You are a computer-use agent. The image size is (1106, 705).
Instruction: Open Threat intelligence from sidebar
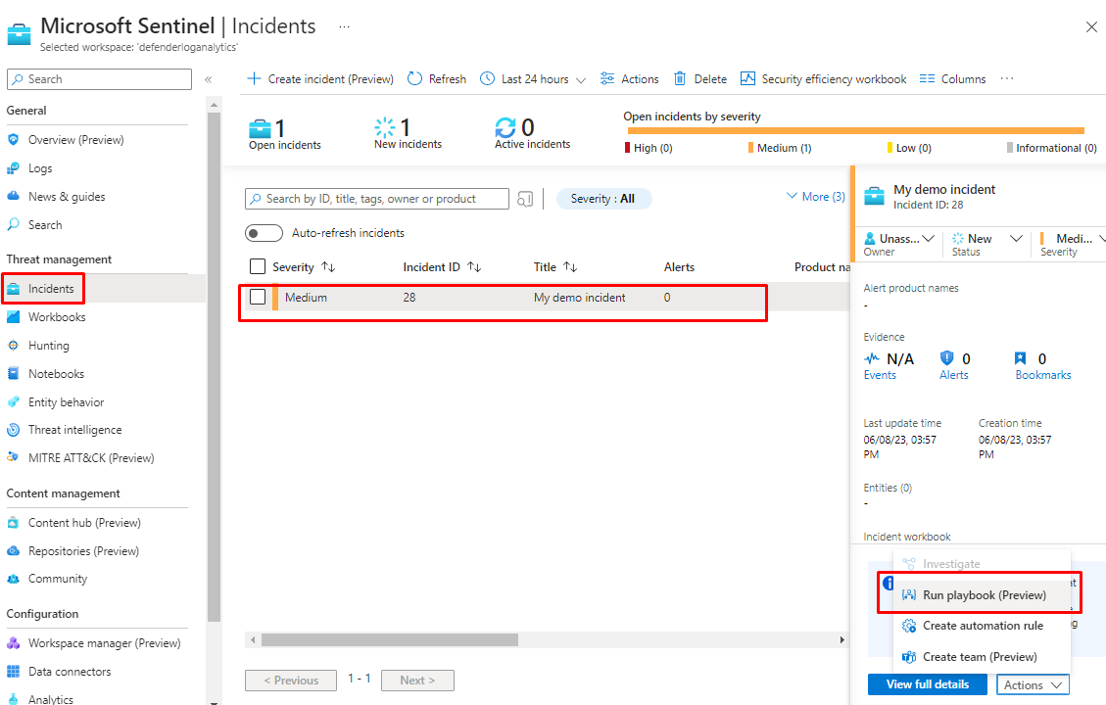(x=74, y=430)
